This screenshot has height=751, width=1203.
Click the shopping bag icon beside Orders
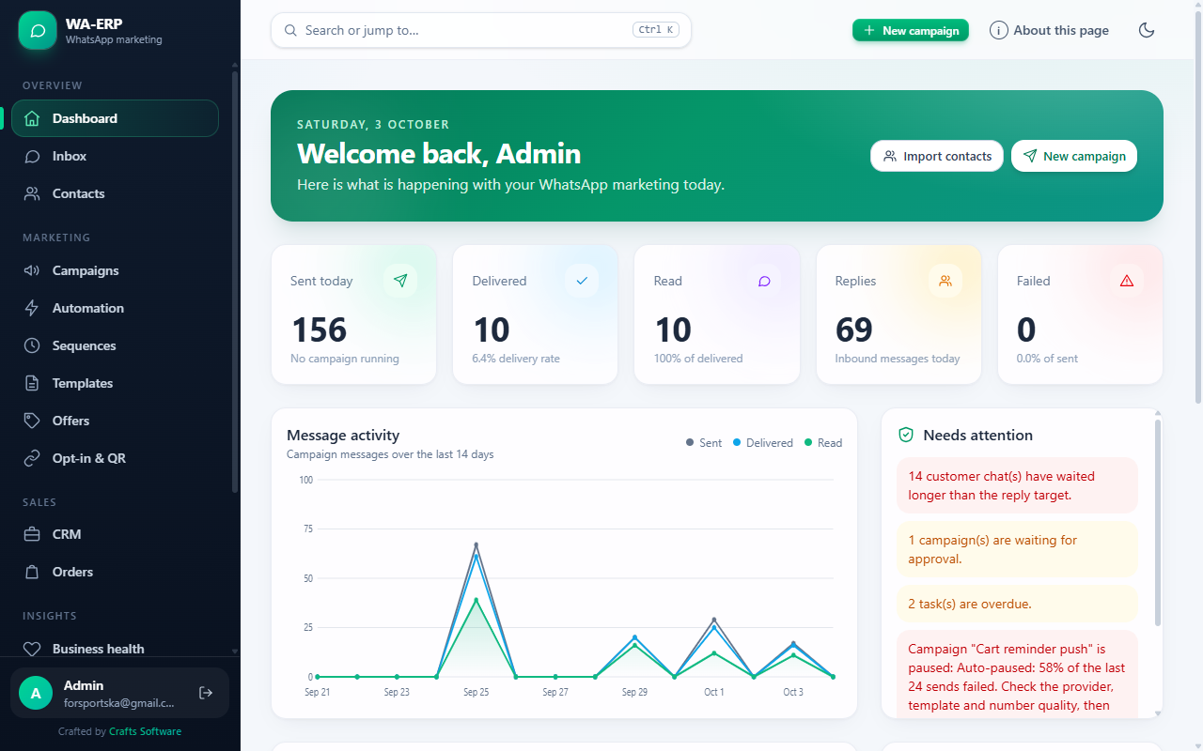(32, 572)
